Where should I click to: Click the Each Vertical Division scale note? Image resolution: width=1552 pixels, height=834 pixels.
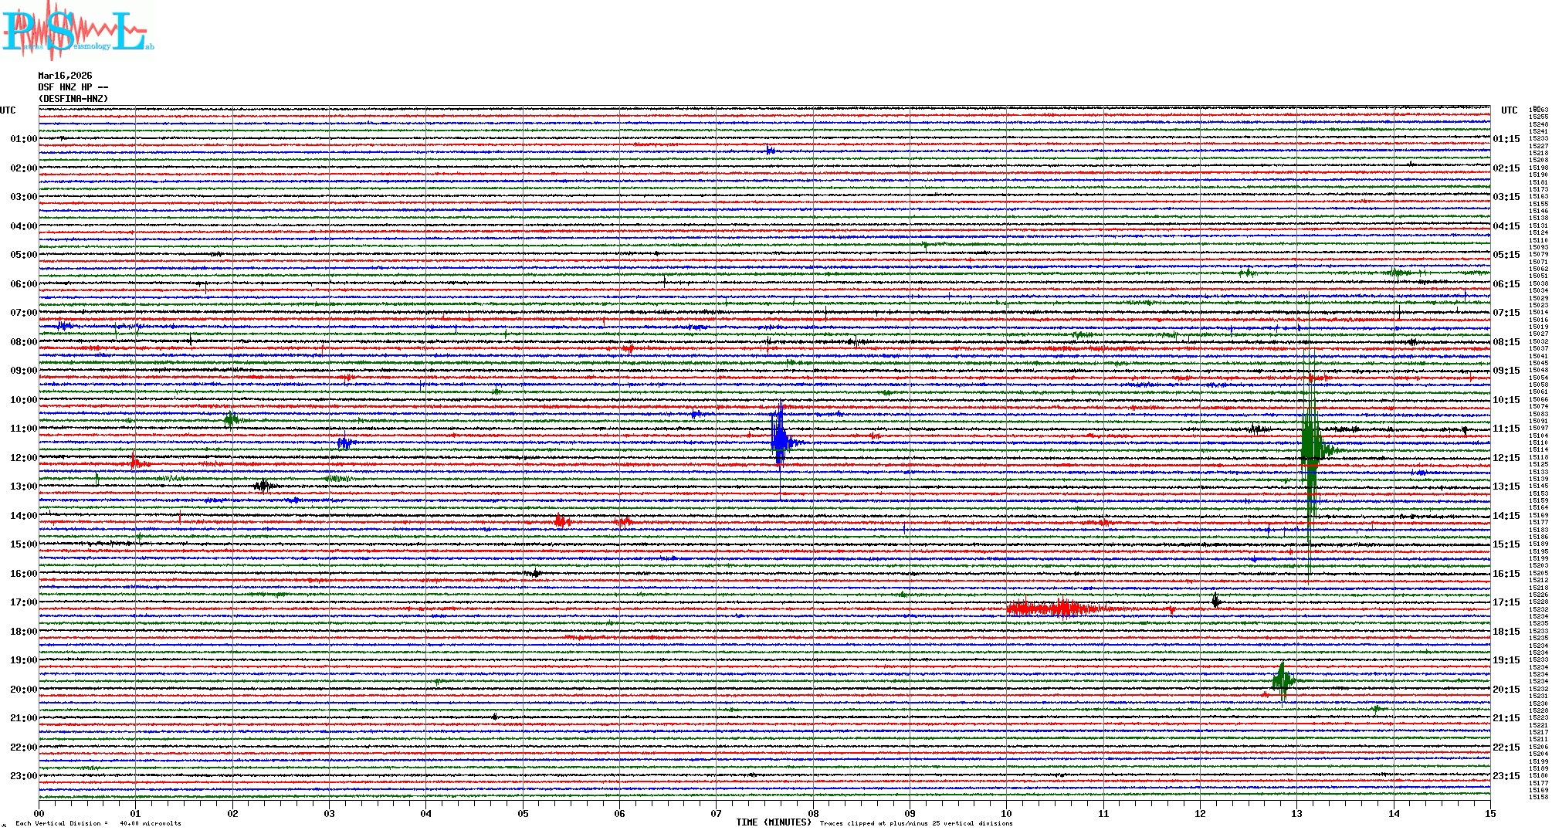pos(98,823)
